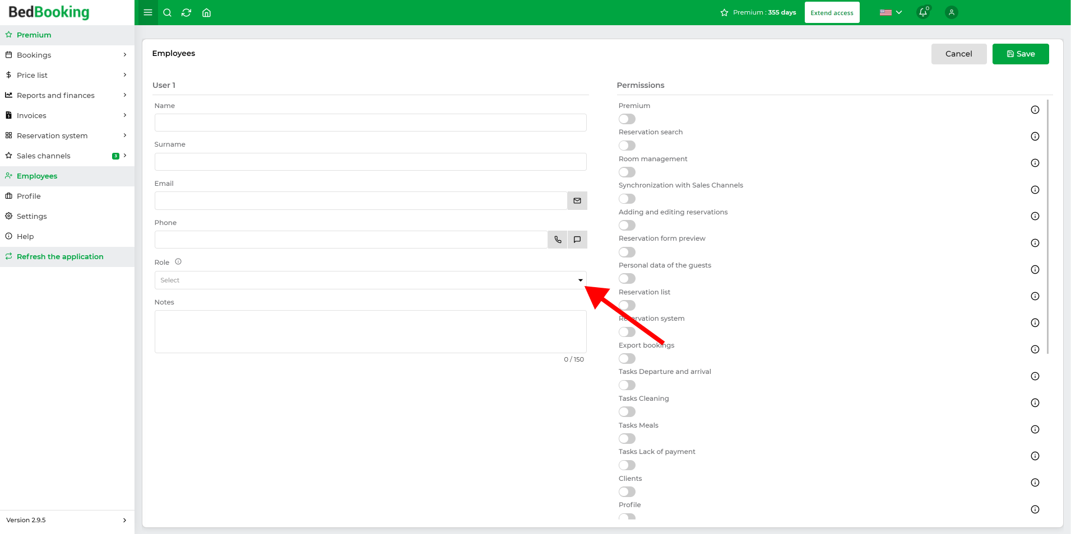Screen dimensions: 1071x534
Task: Click the permissions list scrollbar
Action: click(x=1047, y=227)
